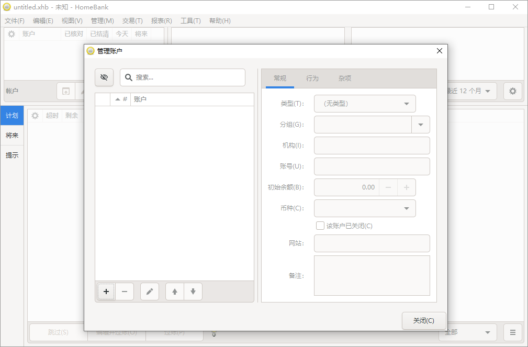Click the pencil icon to edit account
The image size is (528, 347).
(x=150, y=292)
